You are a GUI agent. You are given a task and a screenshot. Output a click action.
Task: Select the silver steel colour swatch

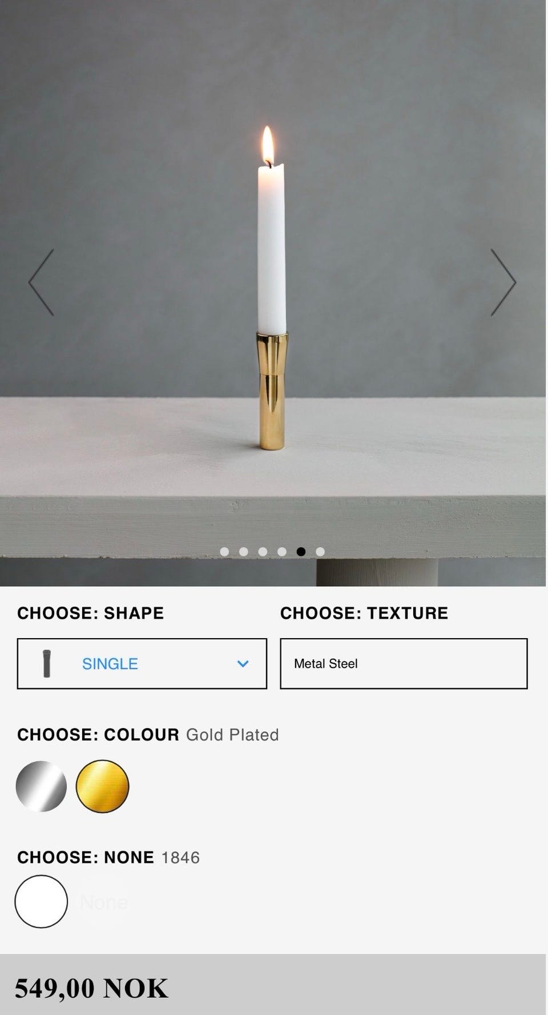pos(41,786)
